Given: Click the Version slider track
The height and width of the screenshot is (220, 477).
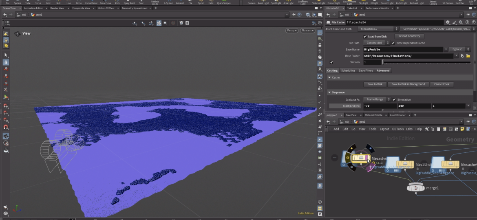Looking at the screenshot, I should pyautogui.click(x=426, y=62).
